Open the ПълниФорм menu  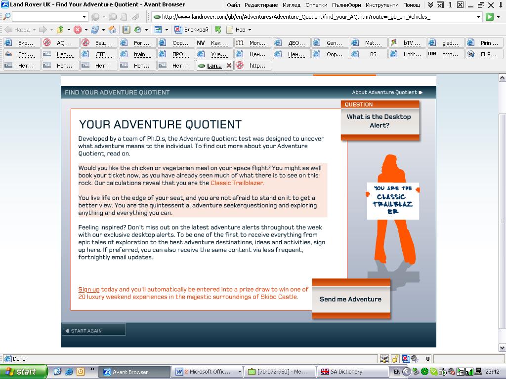pyautogui.click(x=346, y=5)
